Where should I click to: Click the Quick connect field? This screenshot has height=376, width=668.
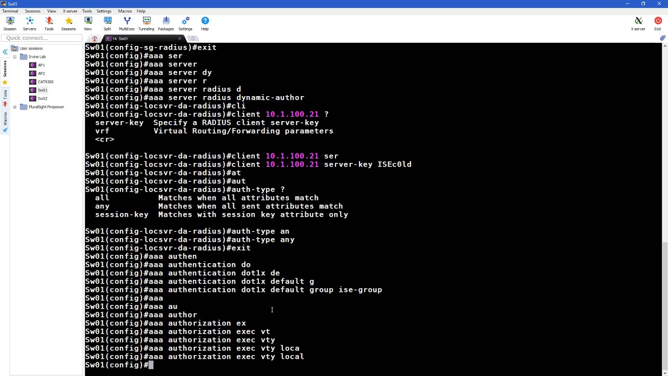coord(42,38)
